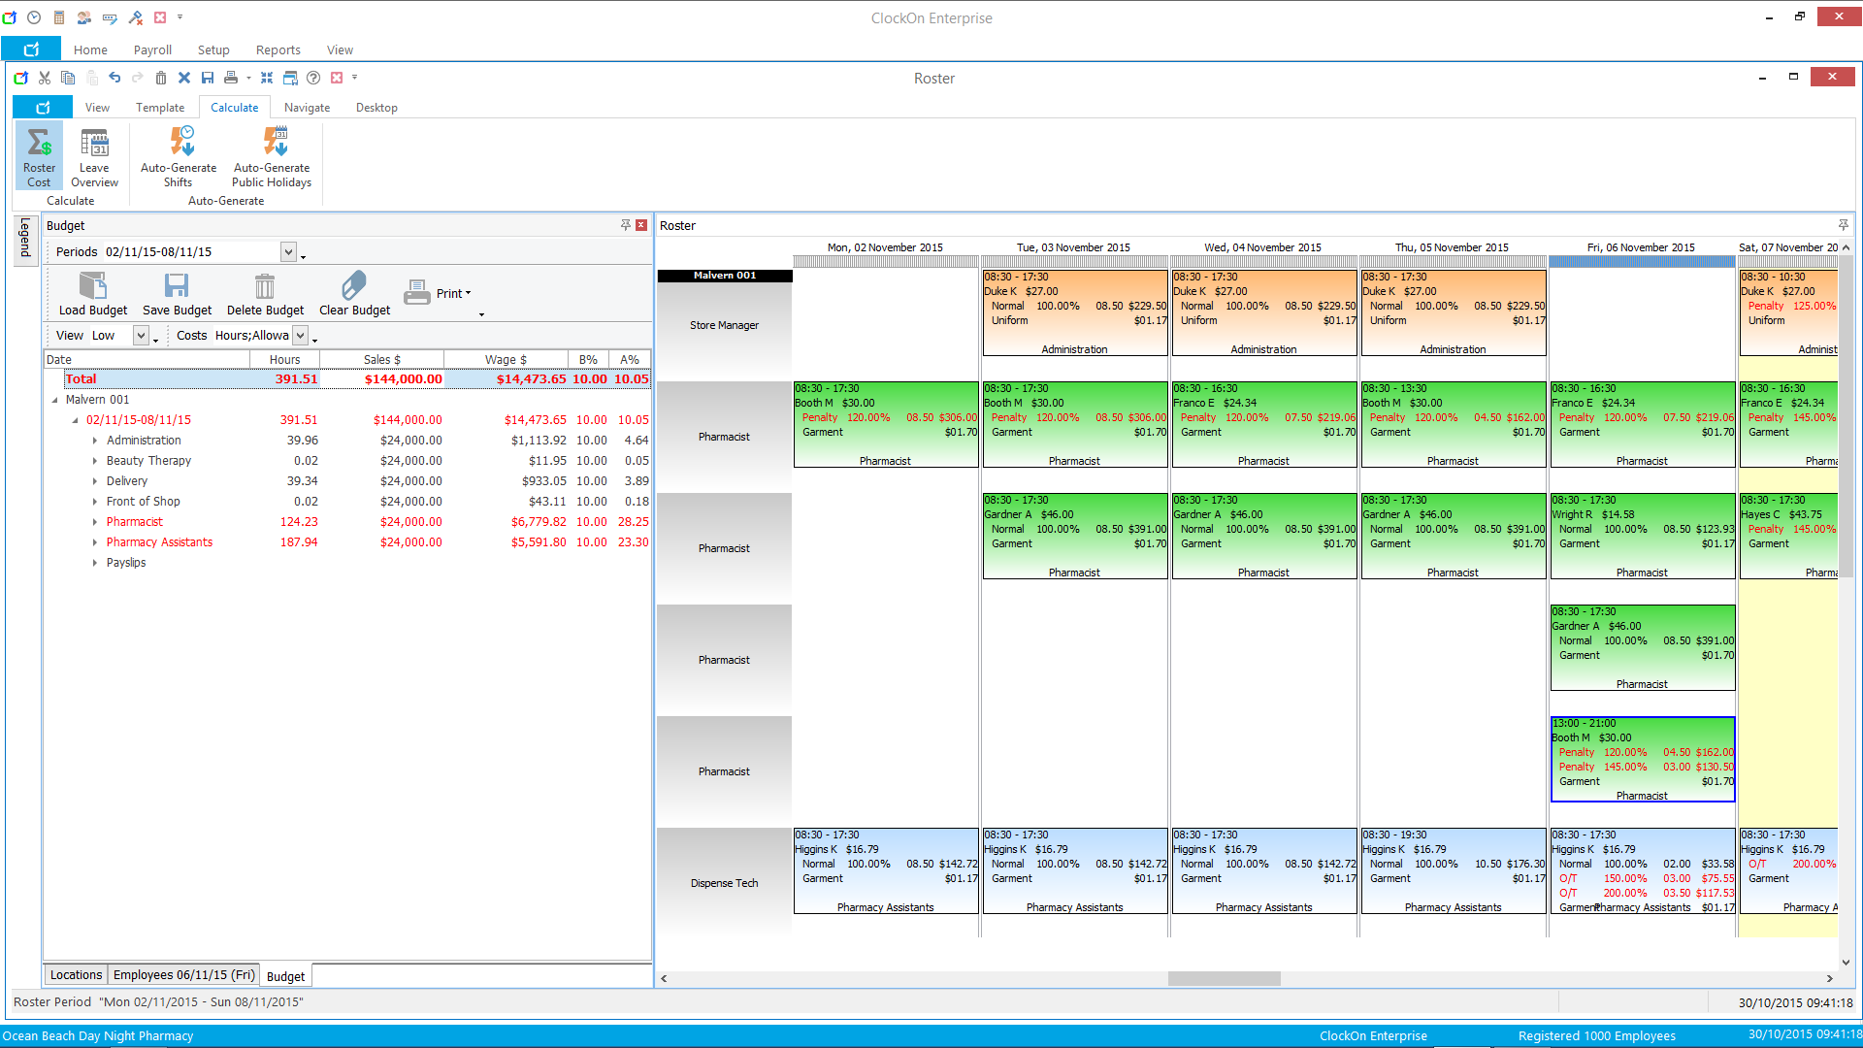The height and width of the screenshot is (1048, 1863).
Task: Open the Payroll menu
Action: point(152,50)
